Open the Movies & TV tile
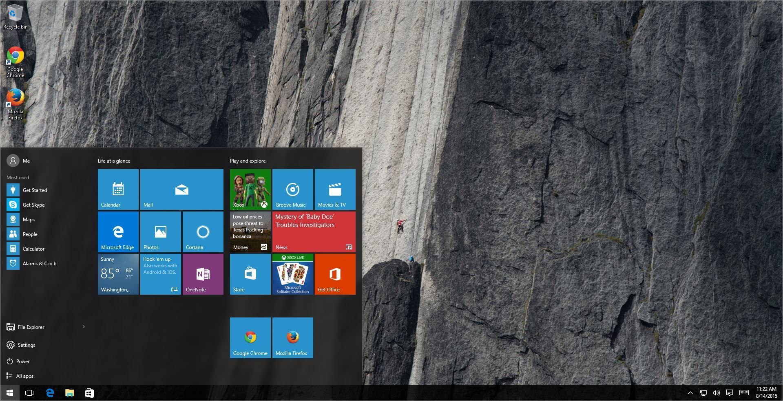 pyautogui.click(x=335, y=189)
